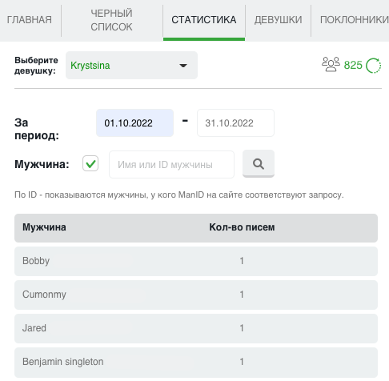This screenshot has height=381, width=389.
Task: Go to the ДЕВУШКИ tab
Action: tap(278, 20)
